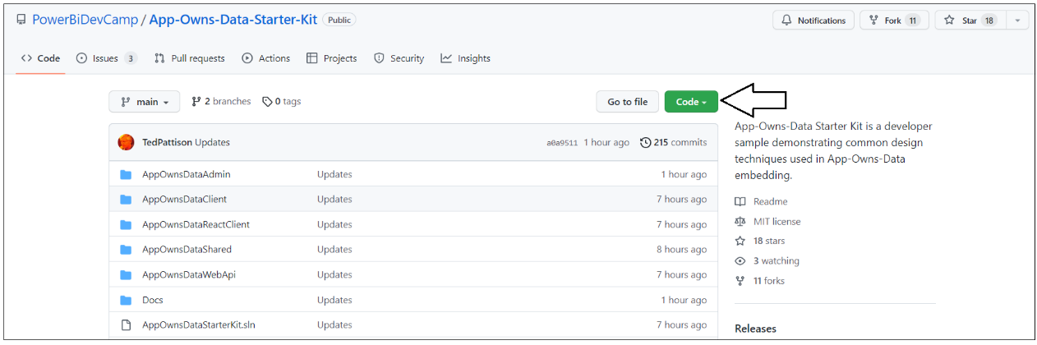This screenshot has height=345, width=1037.
Task: Click the Star count badge 18
Action: 989,21
